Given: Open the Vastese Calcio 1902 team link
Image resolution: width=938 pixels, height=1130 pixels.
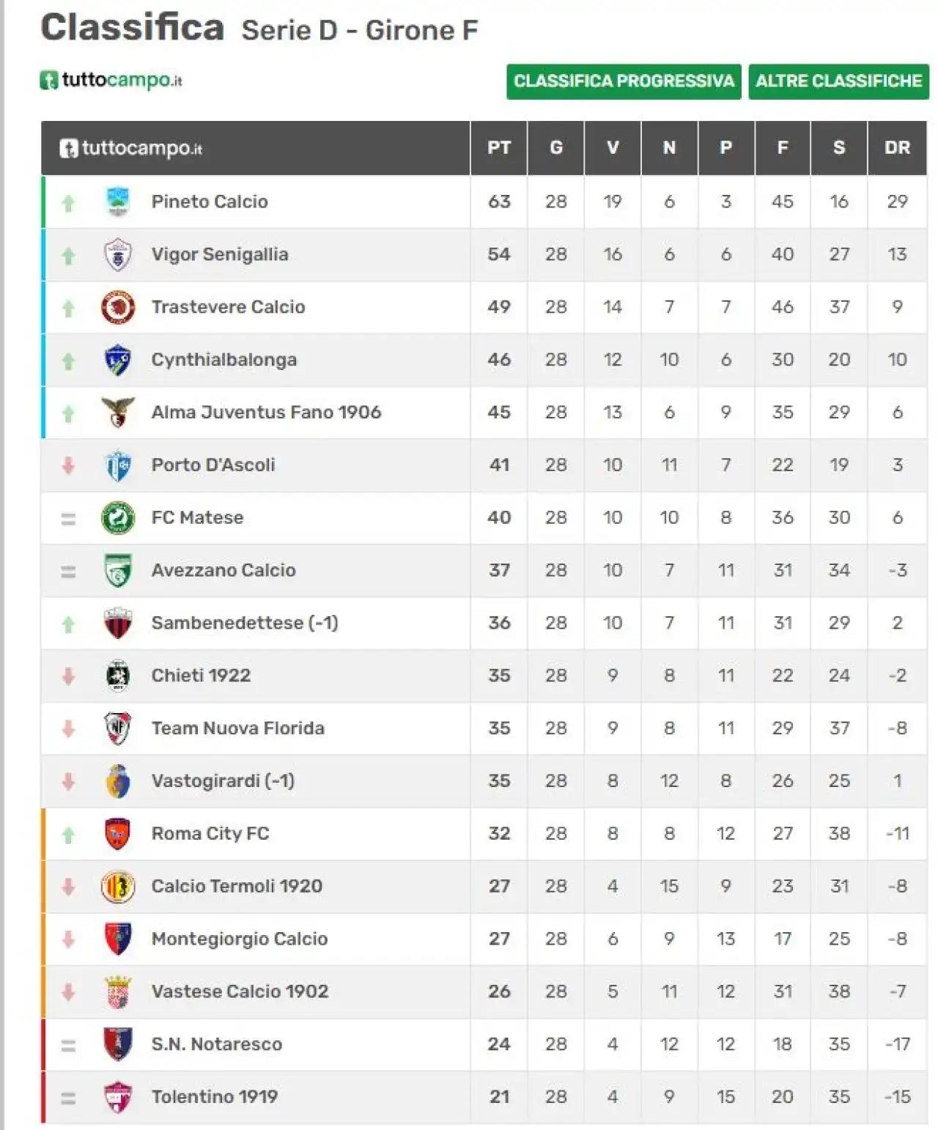Looking at the screenshot, I should [x=240, y=991].
